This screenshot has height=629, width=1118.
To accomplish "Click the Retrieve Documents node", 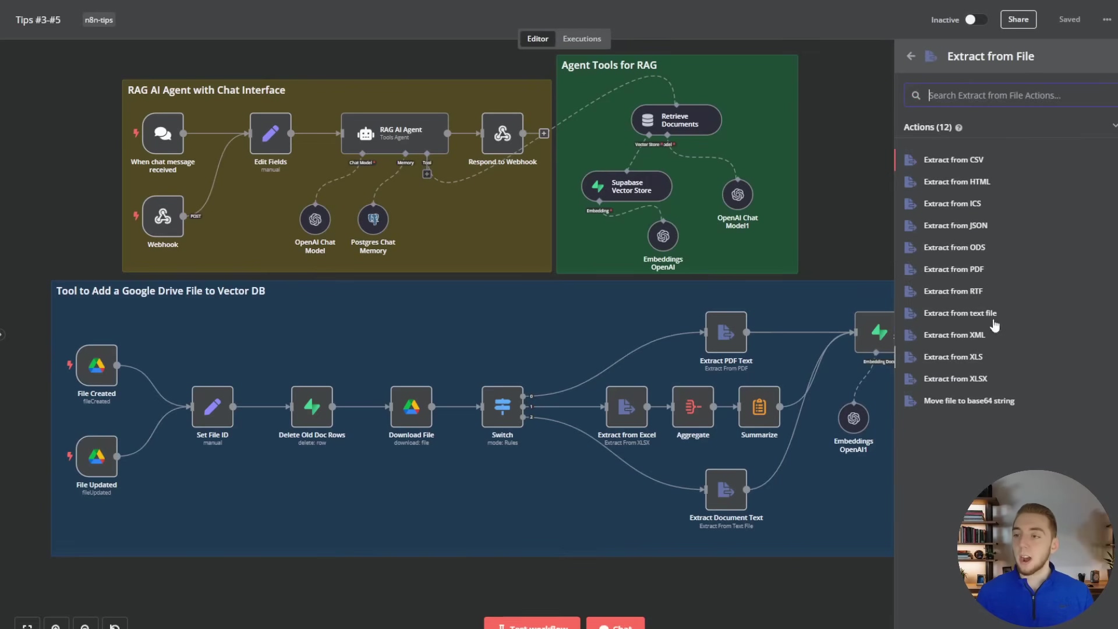I will click(x=676, y=120).
